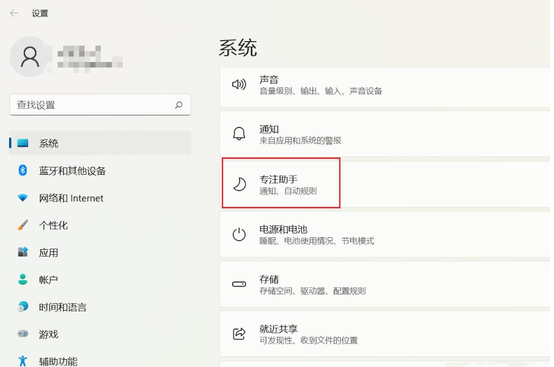Click the Nearby sharing icon
This screenshot has width=554, height=367.
(240, 334)
